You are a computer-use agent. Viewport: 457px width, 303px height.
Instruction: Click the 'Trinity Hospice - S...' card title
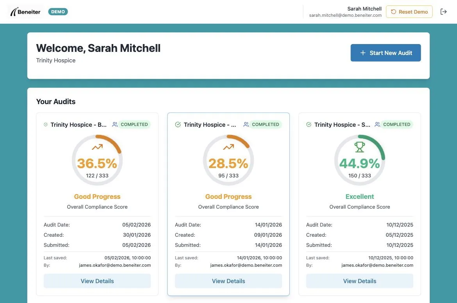tap(342, 124)
